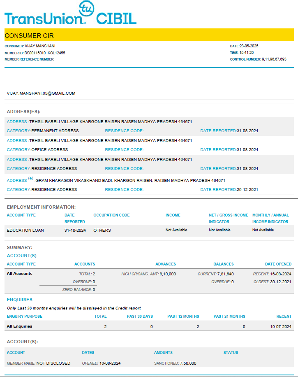298x377 pixels.
Task: Select the member ID BS00115010_KOL12455
Action: tap(45, 53)
